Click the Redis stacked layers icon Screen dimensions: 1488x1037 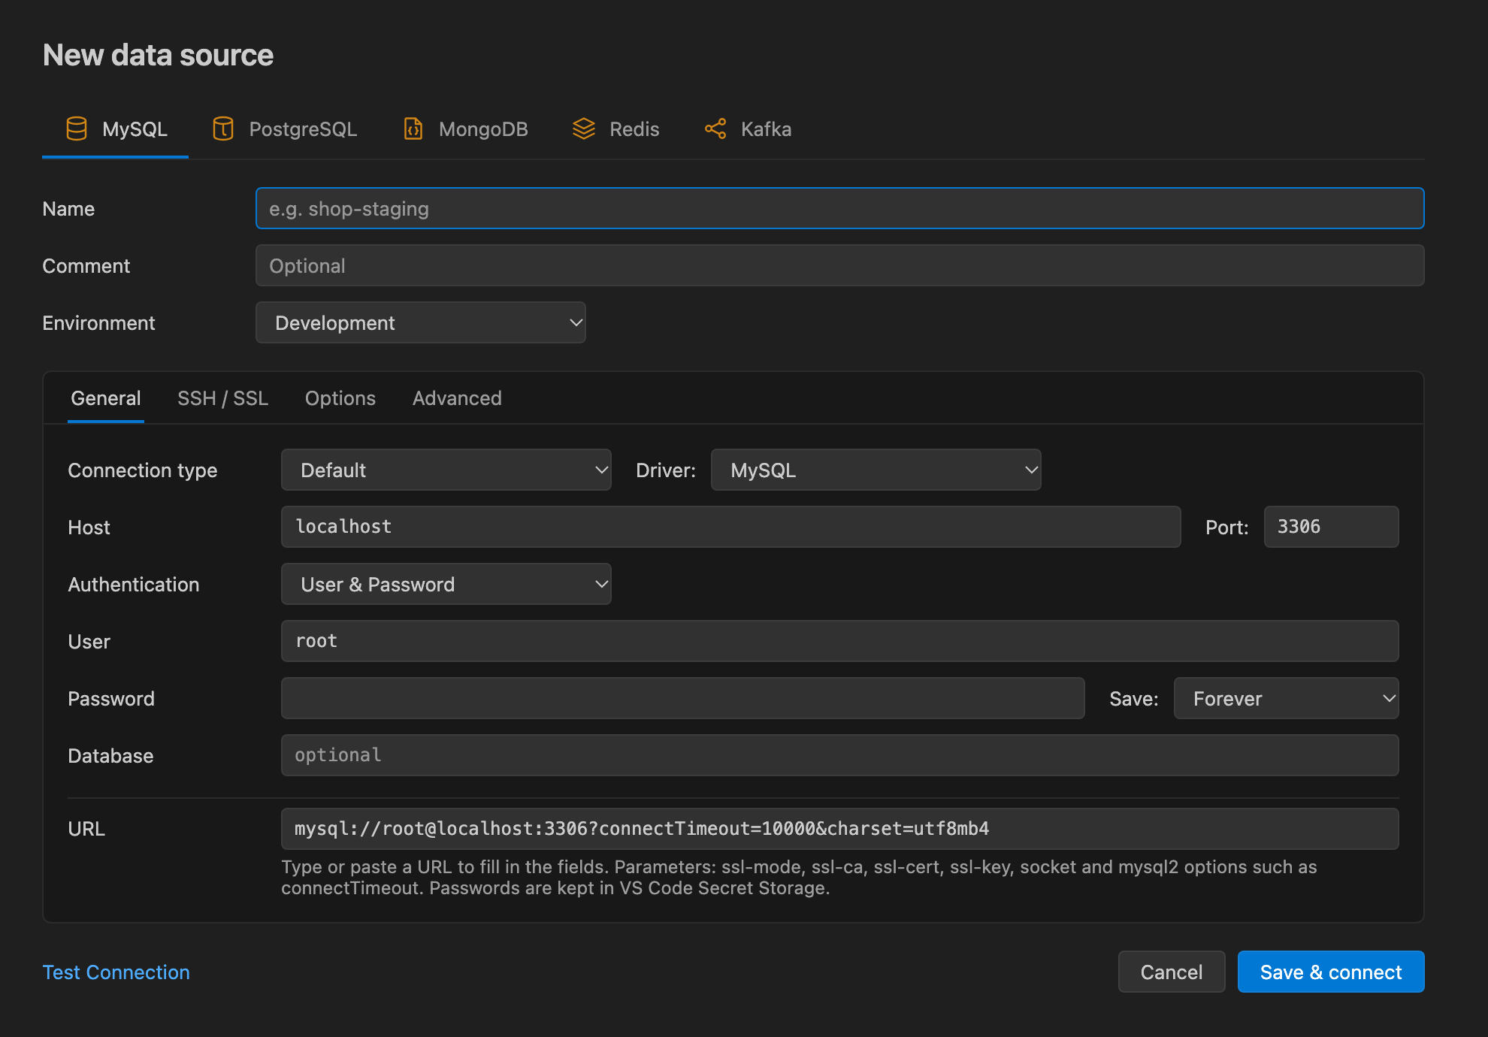(584, 129)
